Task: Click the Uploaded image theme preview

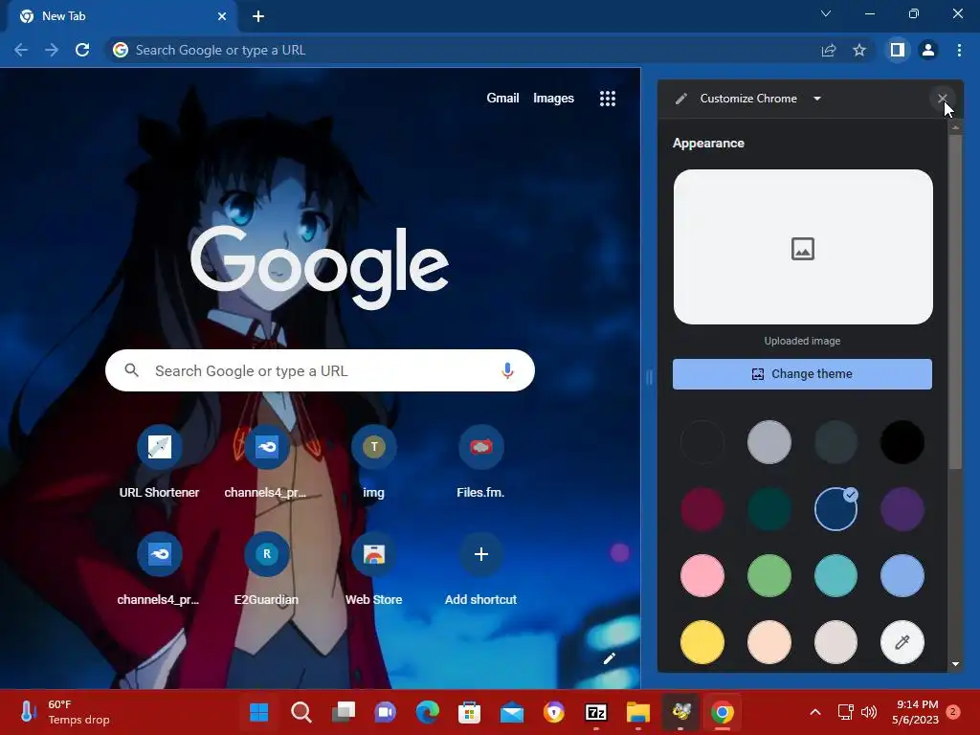Action: pyautogui.click(x=803, y=247)
